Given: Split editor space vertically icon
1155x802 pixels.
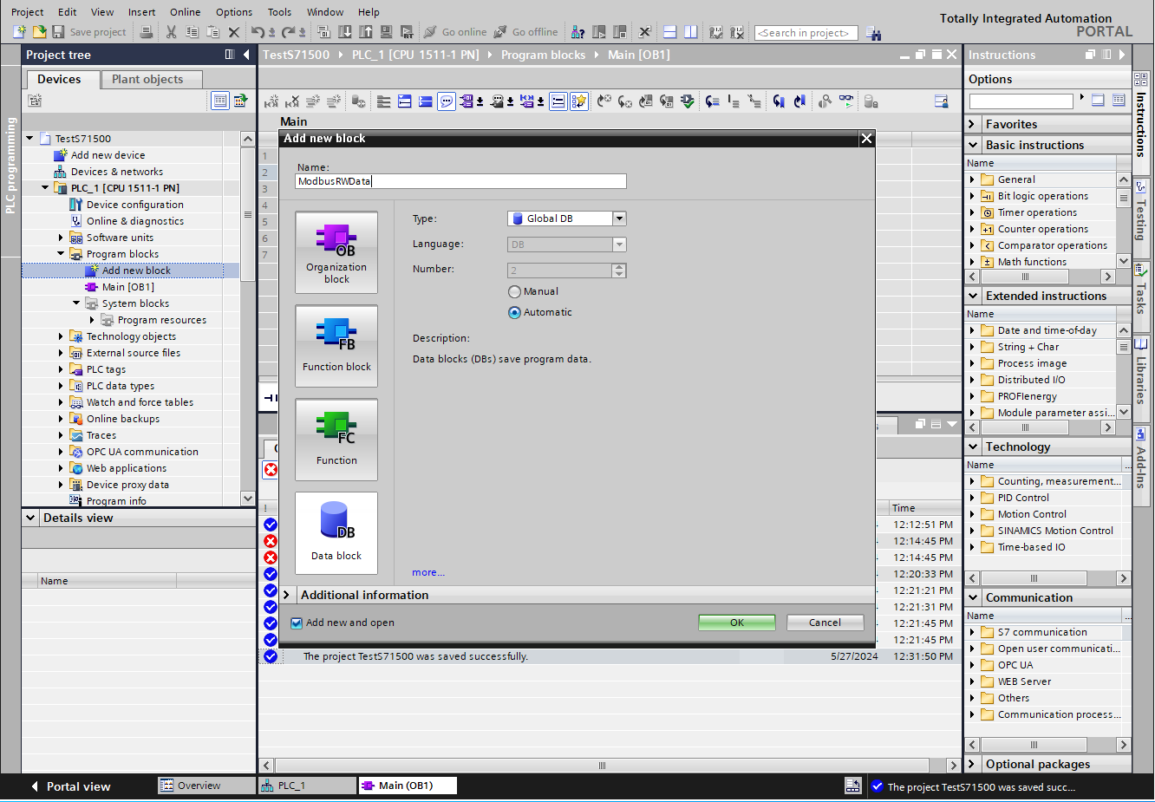Looking at the screenshot, I should coord(690,32).
